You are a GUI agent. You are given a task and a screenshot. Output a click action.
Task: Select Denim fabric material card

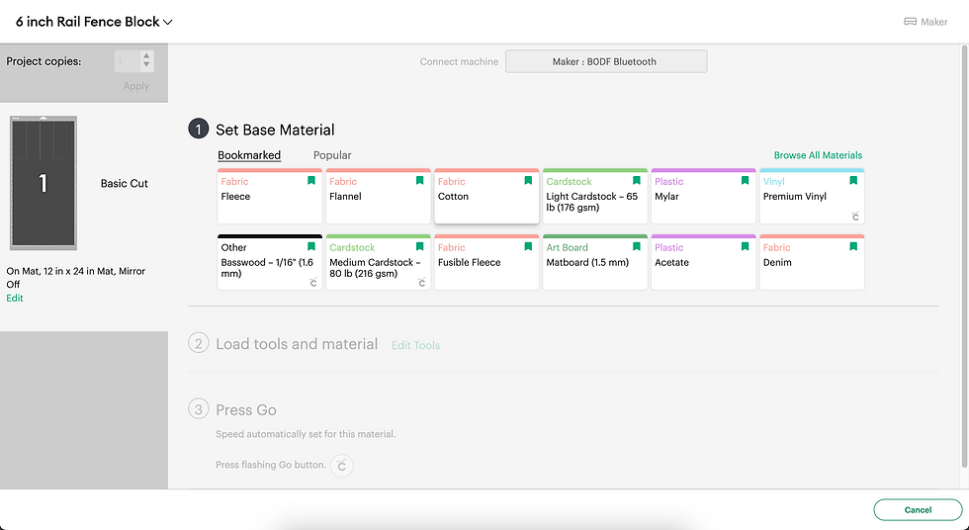812,262
